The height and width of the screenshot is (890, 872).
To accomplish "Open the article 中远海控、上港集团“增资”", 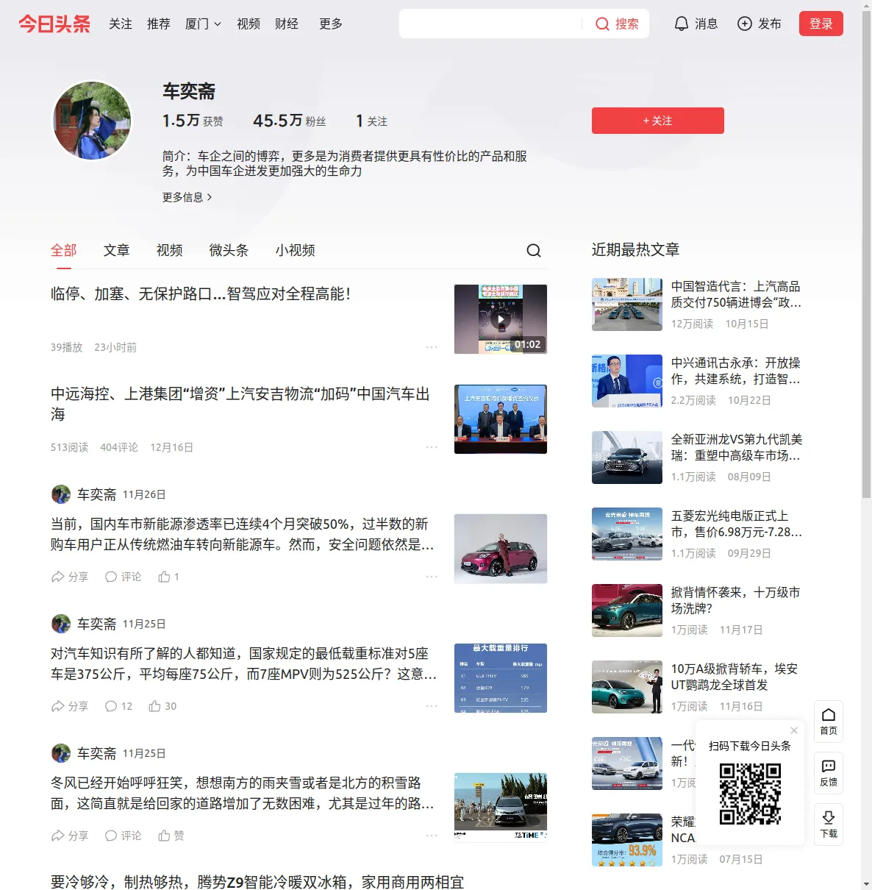I will [x=240, y=404].
